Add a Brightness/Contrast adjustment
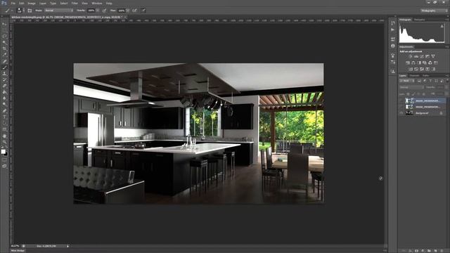Image resolution: width=450 pixels, height=253 pixels. [x=411, y=56]
